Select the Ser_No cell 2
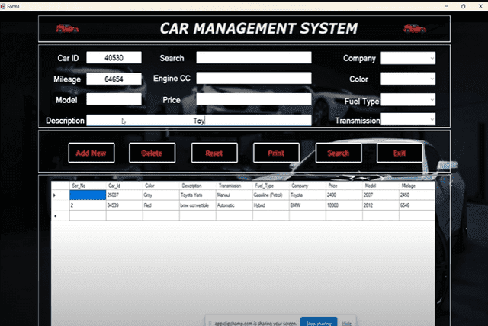Viewport: 488px width, 326px height. click(88, 205)
